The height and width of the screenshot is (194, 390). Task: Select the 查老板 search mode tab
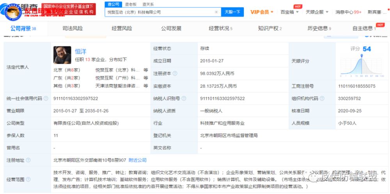[131, 4]
